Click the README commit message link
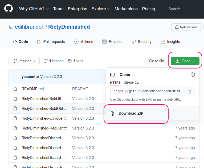204x168 pixels. point(80,89)
